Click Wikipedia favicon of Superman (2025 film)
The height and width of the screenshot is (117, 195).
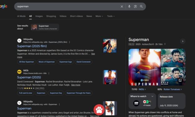click(19, 40)
